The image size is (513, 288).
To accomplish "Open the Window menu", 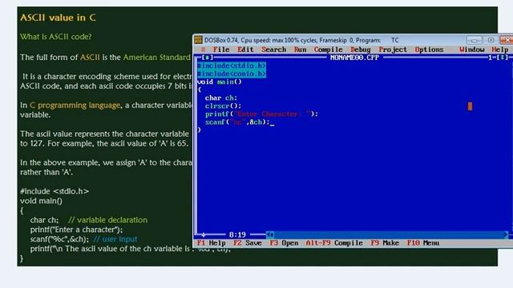I will pyautogui.click(x=471, y=50).
